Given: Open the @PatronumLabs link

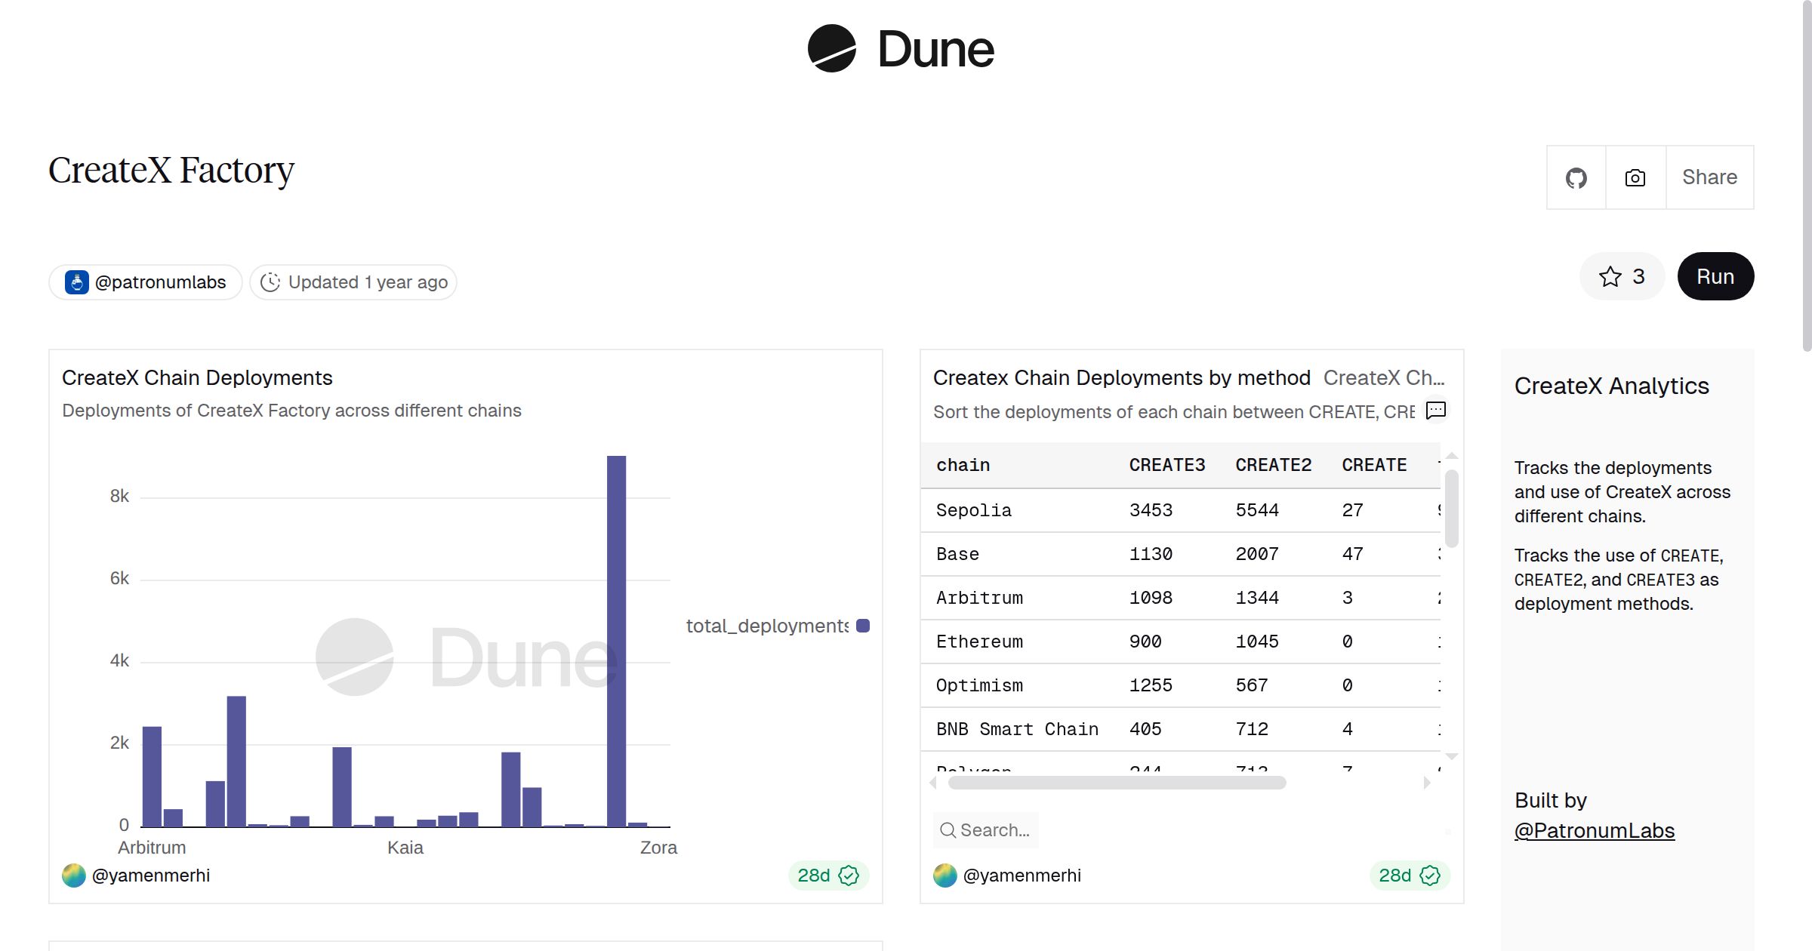Looking at the screenshot, I should [x=1594, y=831].
